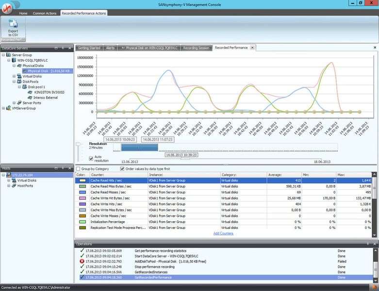
Task: Click the Disk pool 1 icon
Action: [x=25, y=87]
